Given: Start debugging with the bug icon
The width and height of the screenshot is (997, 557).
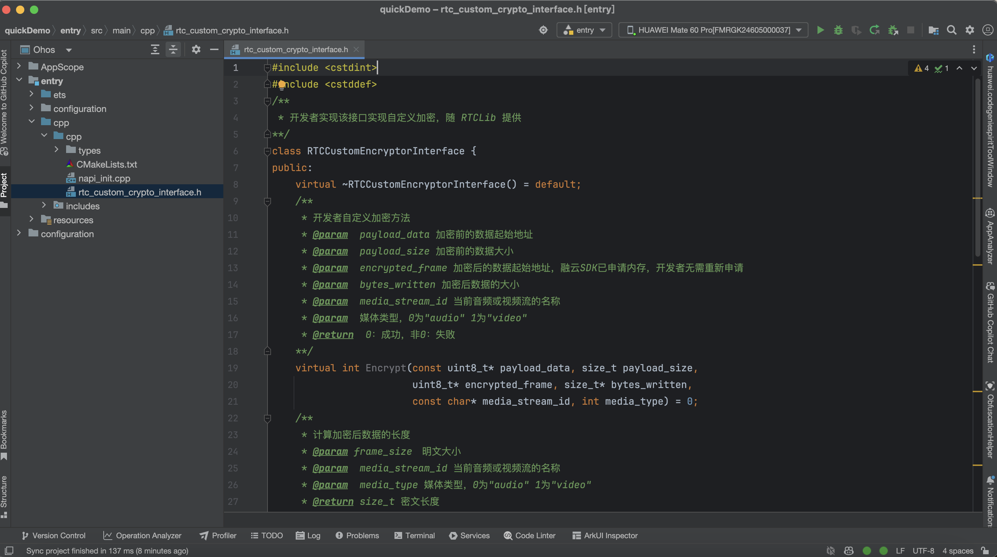Looking at the screenshot, I should [x=838, y=30].
